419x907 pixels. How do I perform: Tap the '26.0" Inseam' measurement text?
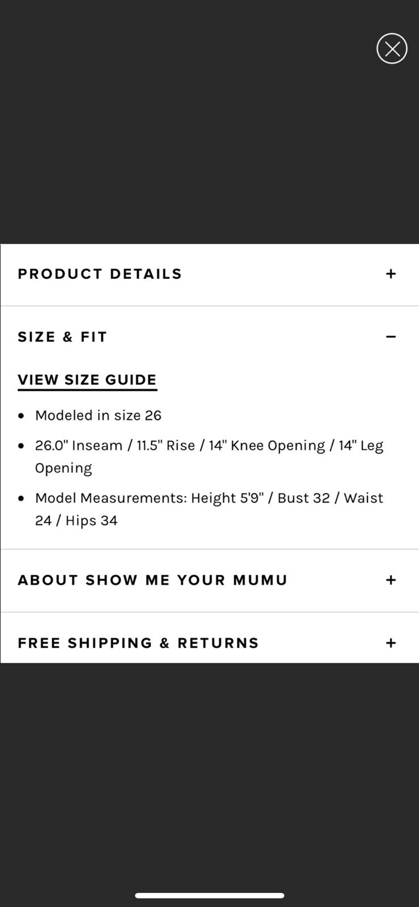click(x=79, y=446)
